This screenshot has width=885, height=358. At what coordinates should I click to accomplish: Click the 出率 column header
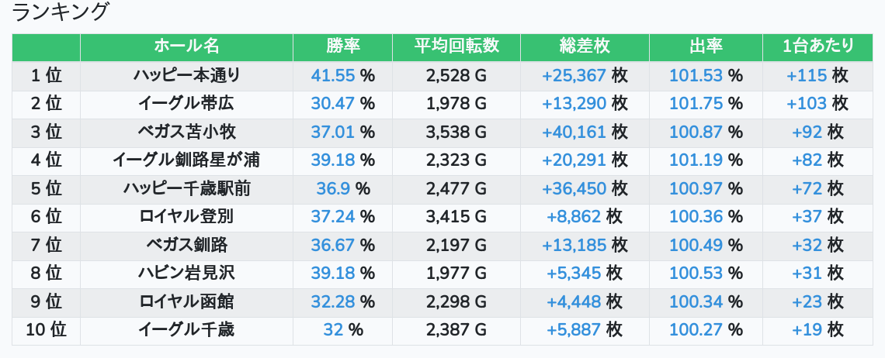pyautogui.click(x=706, y=46)
